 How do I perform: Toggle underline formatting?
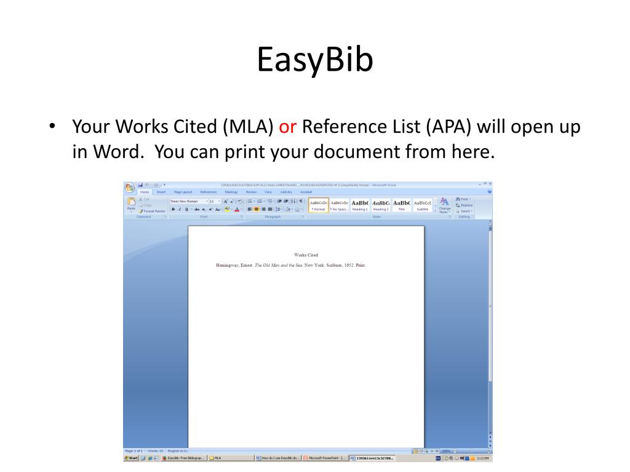coord(186,209)
